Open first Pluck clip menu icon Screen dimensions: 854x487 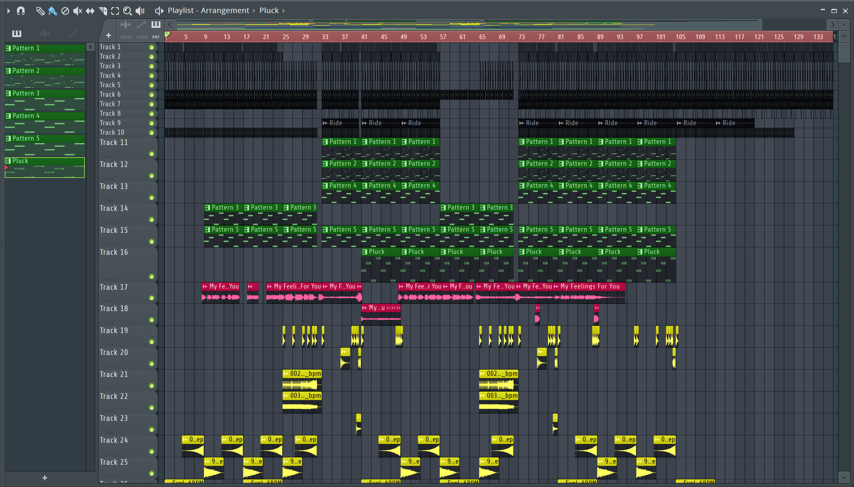[x=364, y=252]
